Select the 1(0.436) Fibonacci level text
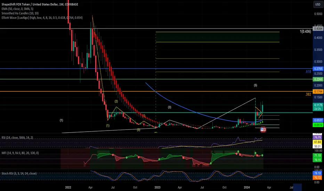The height and width of the screenshot is (191, 324). (x=305, y=32)
